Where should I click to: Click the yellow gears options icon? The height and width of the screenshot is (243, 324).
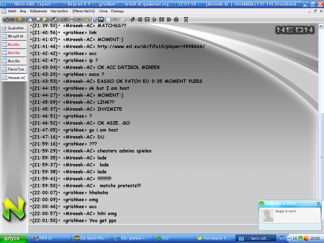coord(20,20)
